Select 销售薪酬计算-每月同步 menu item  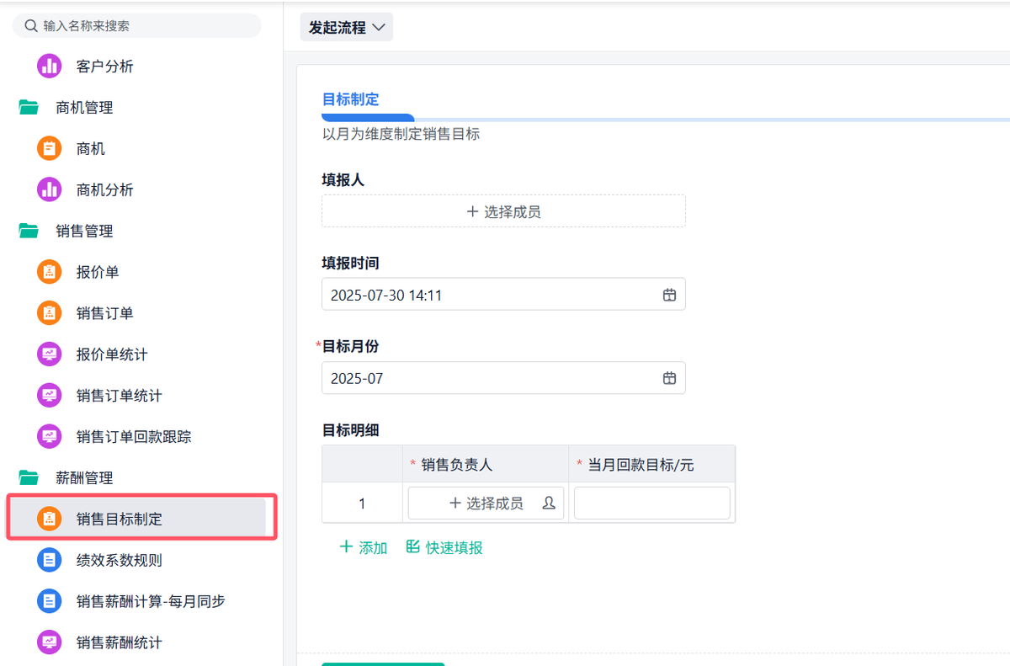pos(151,601)
